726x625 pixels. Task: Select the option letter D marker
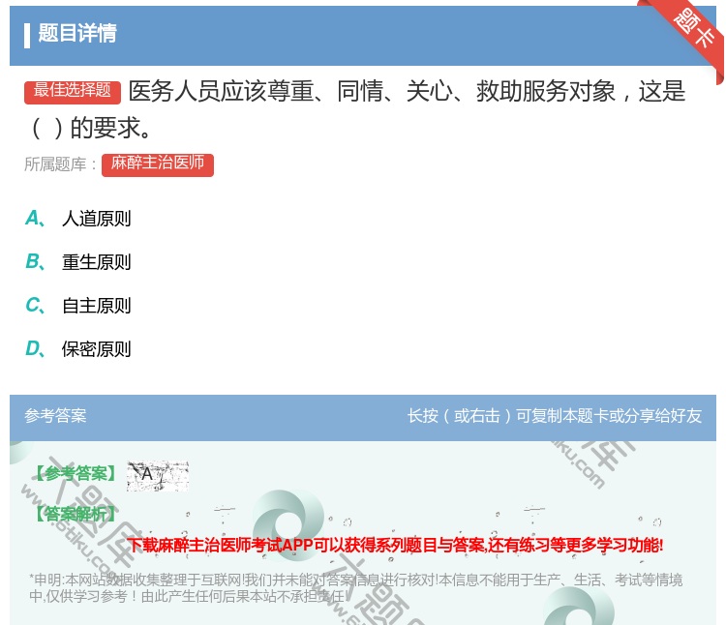33,349
